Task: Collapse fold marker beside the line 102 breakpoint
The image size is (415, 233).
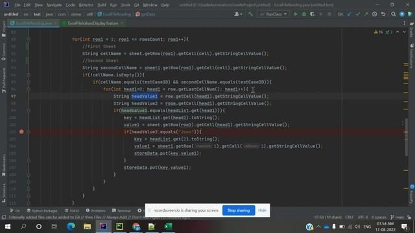Action: (x=29, y=131)
